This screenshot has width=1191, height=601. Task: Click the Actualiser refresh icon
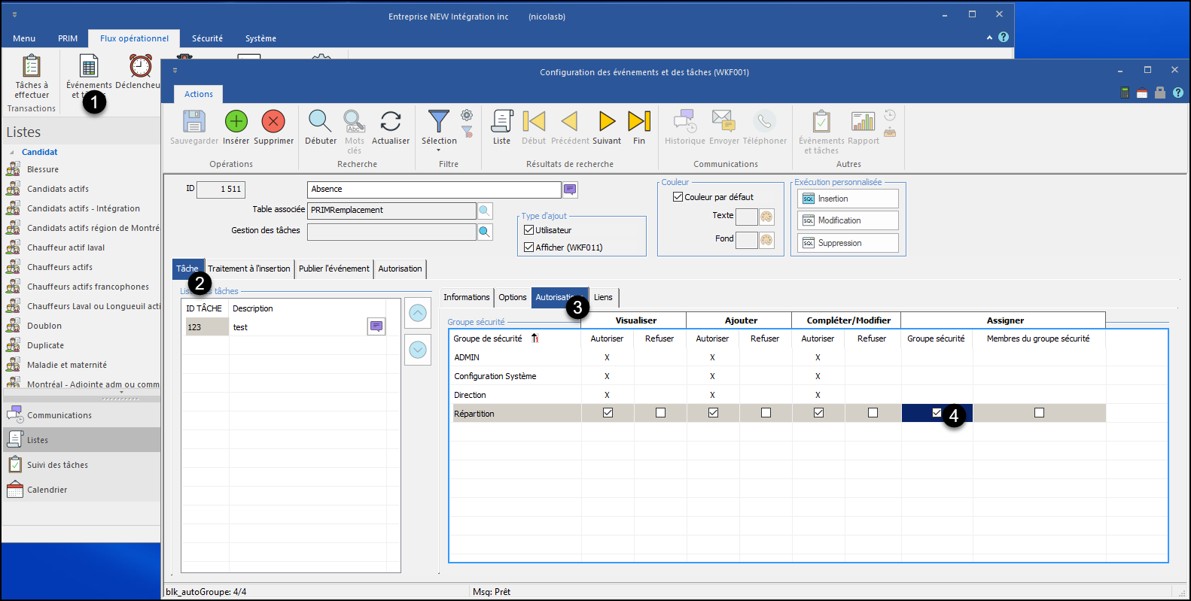tap(390, 122)
